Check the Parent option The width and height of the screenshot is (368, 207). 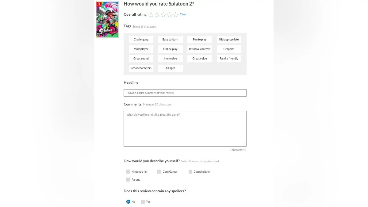pyautogui.click(x=128, y=180)
